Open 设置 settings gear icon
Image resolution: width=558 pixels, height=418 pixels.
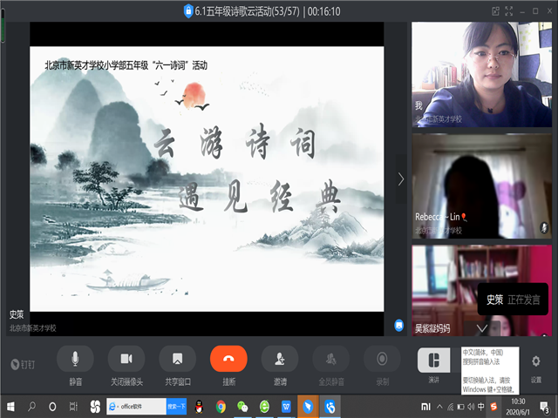[x=536, y=361]
